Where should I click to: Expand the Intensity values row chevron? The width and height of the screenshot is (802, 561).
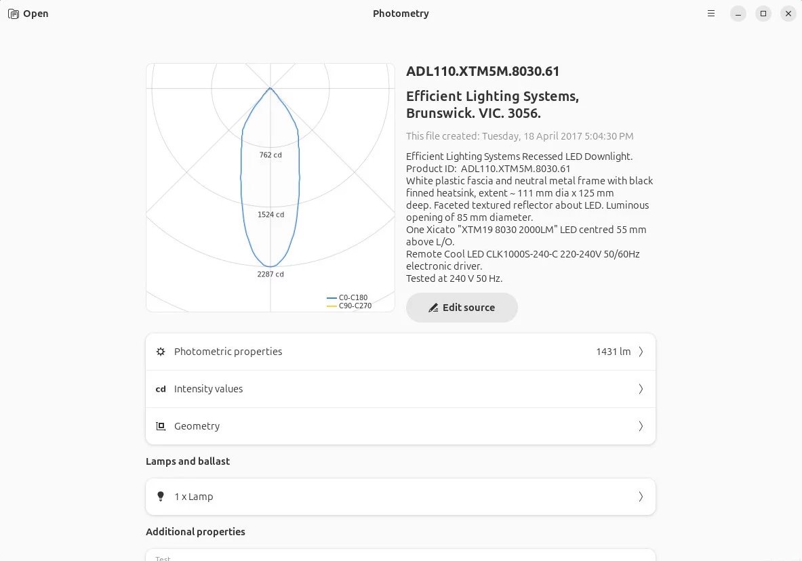click(641, 389)
